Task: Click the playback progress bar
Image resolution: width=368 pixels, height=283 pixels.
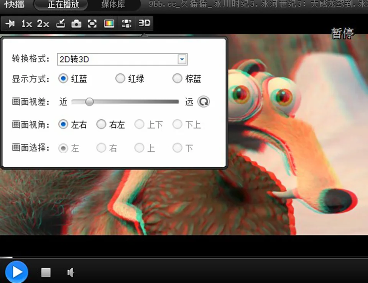Action: click(x=184, y=257)
